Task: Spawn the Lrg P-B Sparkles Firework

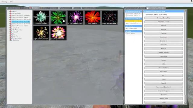Action: [x=75, y=17]
